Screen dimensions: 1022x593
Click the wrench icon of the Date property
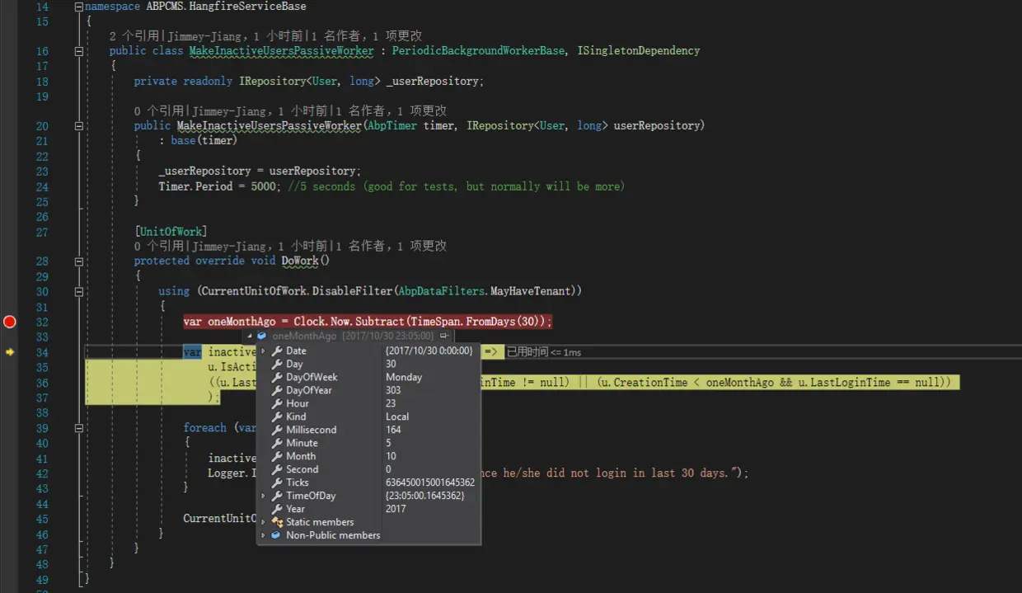pyautogui.click(x=277, y=351)
